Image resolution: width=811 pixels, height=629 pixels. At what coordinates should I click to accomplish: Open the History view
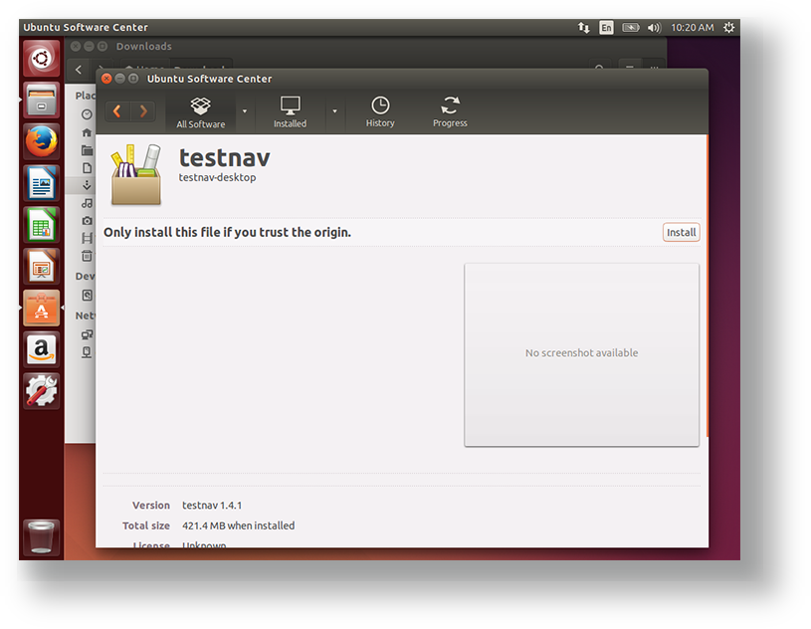(x=380, y=112)
